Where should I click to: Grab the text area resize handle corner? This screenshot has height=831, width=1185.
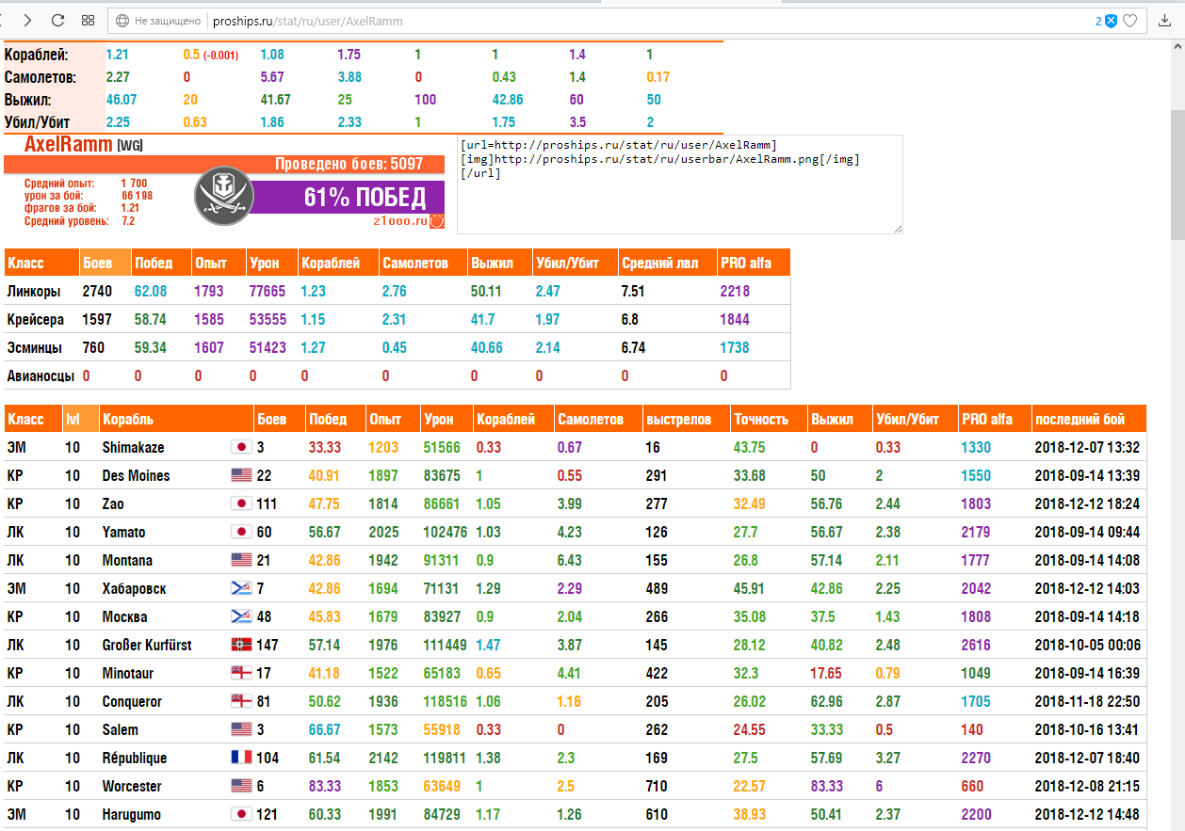pos(898,229)
